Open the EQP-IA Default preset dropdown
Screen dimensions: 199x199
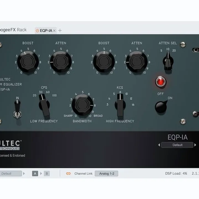(177, 145)
